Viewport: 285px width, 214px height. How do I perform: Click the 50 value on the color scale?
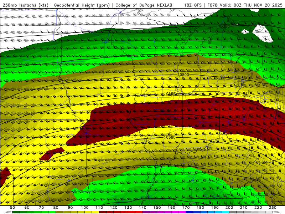[x=12, y=208]
